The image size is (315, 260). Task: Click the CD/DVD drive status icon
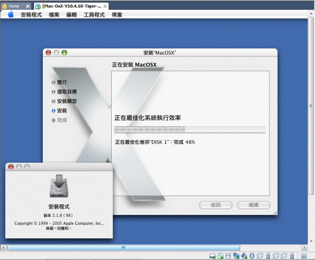tap(220, 256)
